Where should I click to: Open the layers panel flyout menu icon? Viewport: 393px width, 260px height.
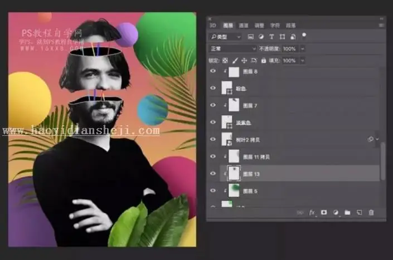coord(381,25)
